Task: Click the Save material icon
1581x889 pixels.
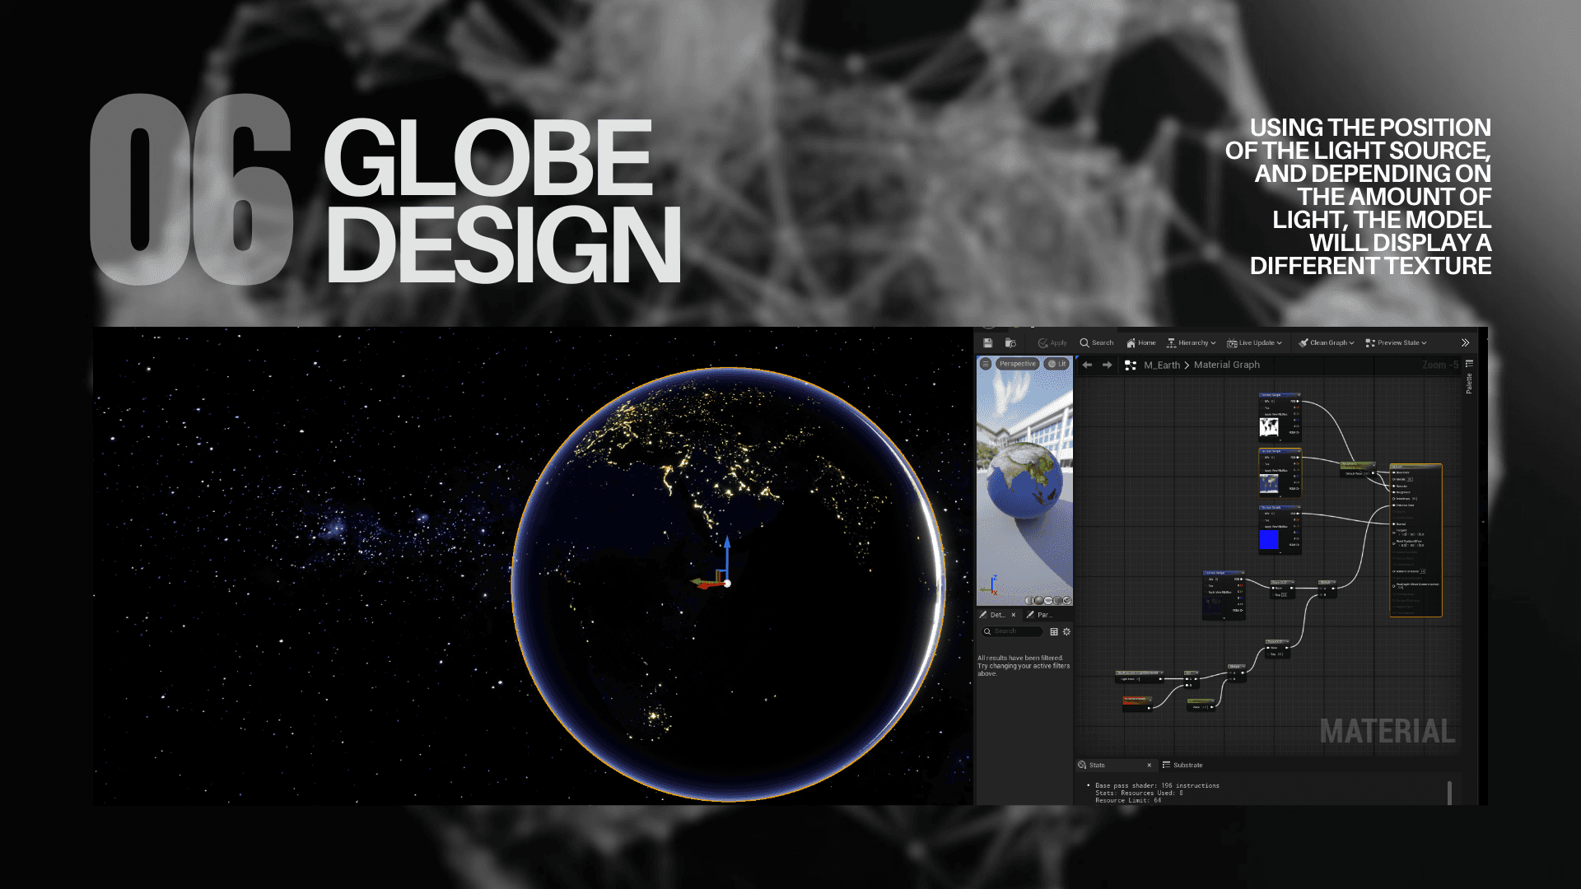Action: pyautogui.click(x=987, y=342)
